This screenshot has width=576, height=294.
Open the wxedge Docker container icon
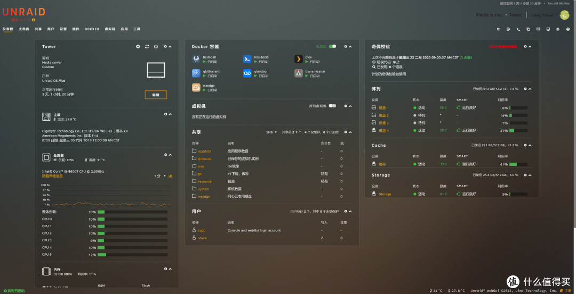[x=196, y=88]
